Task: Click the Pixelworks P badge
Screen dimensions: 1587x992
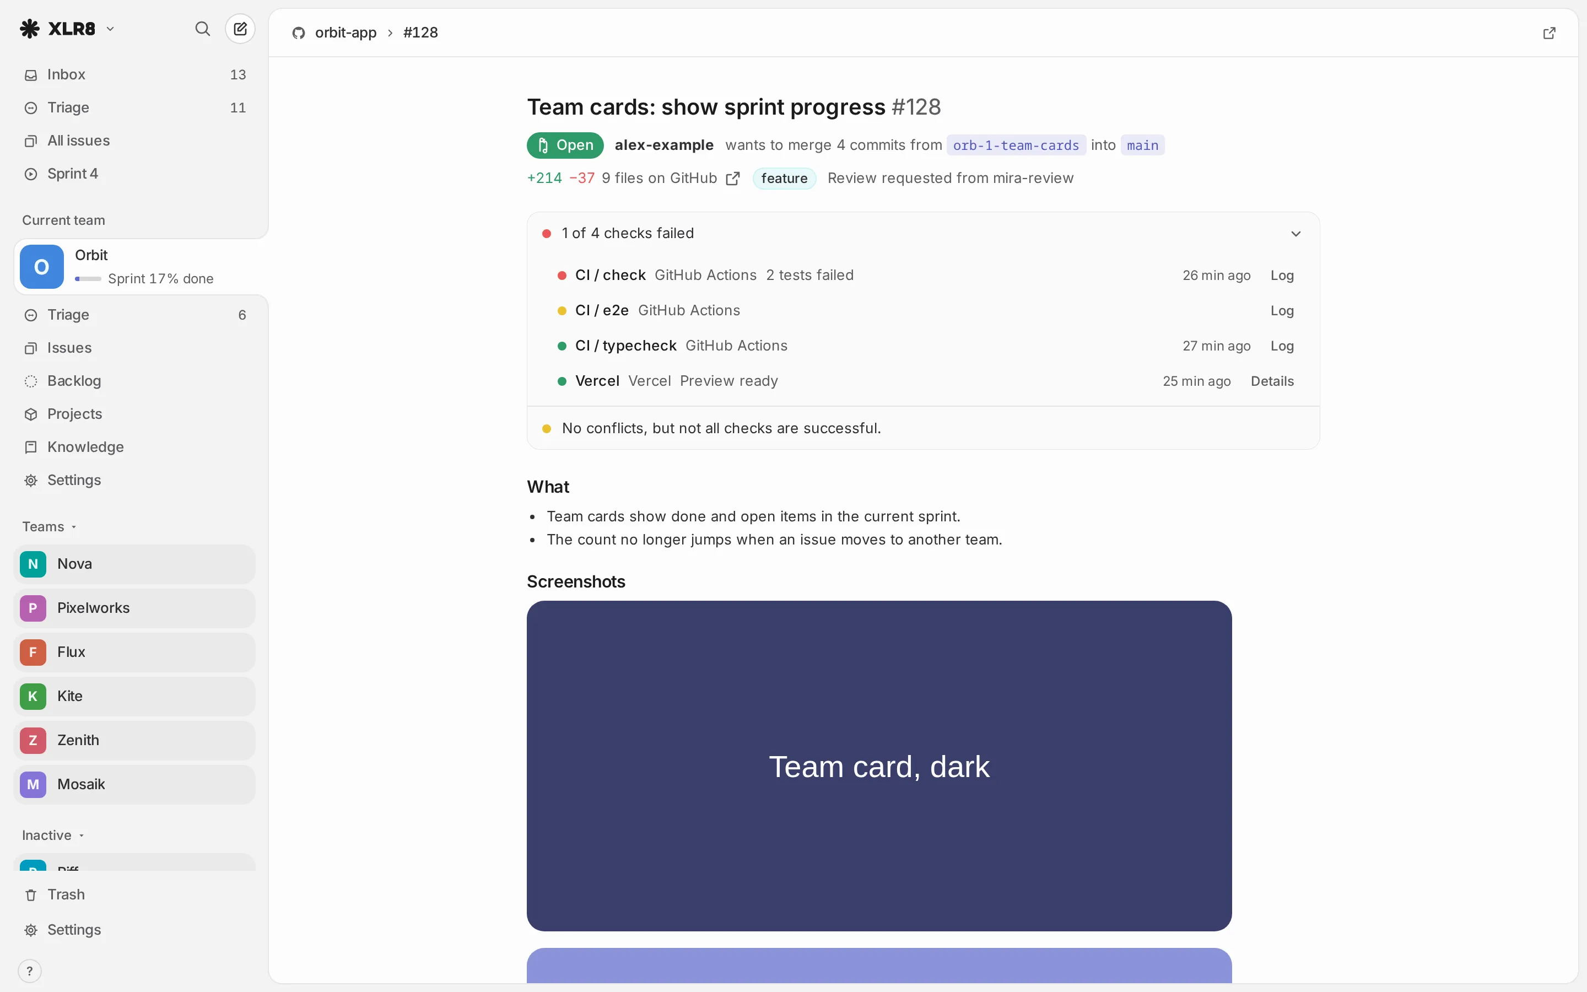Action: 33,608
